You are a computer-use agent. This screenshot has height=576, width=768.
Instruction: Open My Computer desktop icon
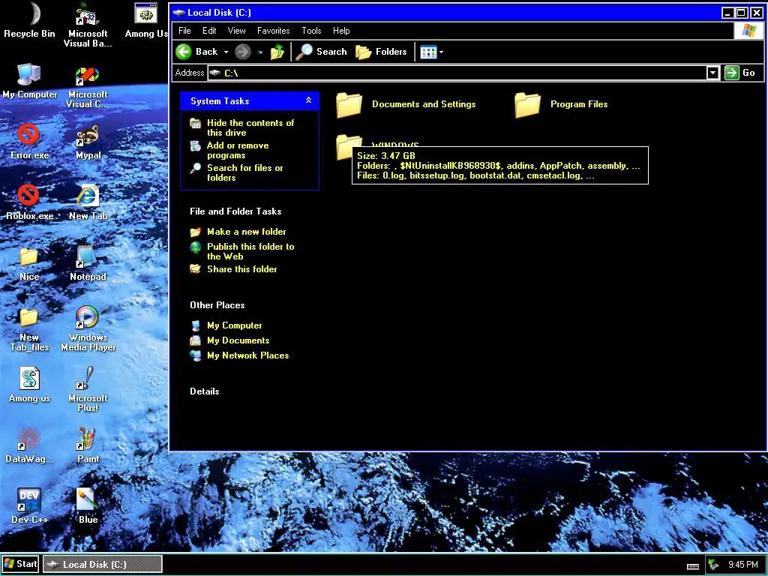click(29, 81)
